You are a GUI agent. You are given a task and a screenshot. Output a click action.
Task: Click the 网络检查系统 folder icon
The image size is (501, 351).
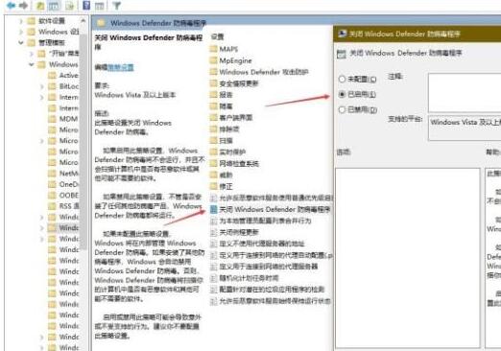[213, 164]
